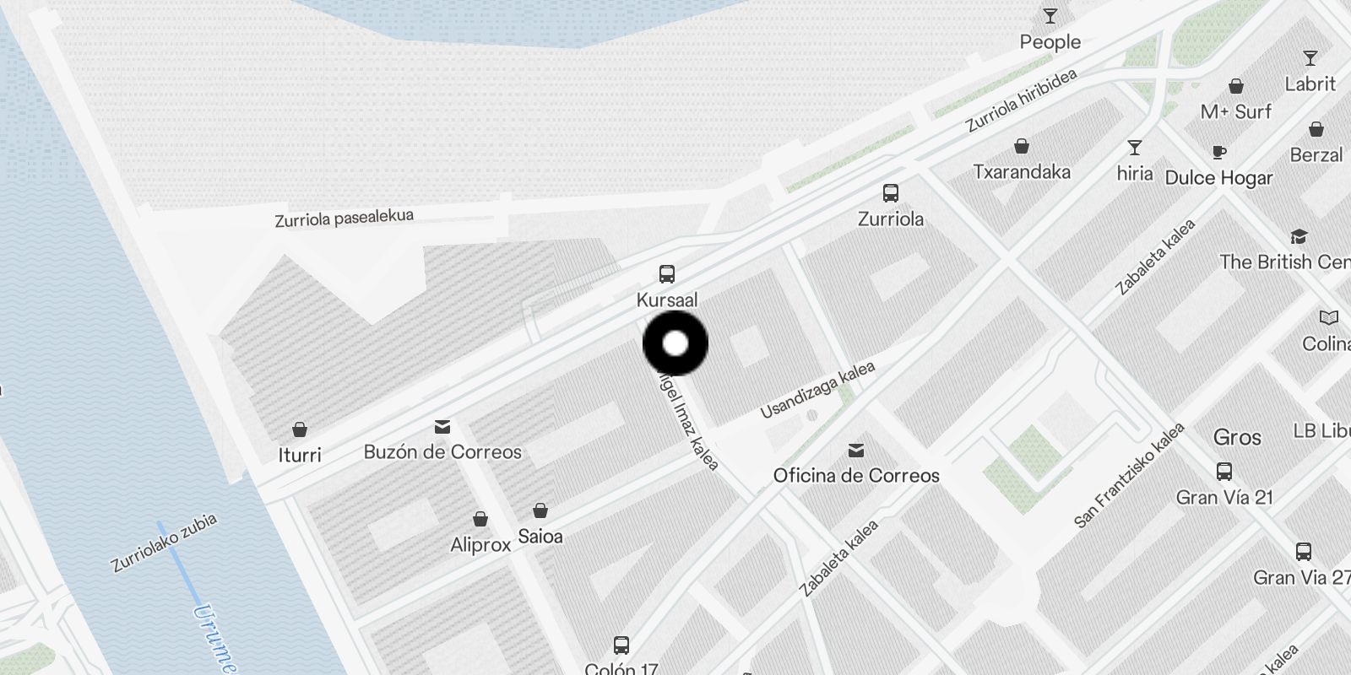The width and height of the screenshot is (1351, 675).
Task: Click the hiria bar cocktail icon
Action: 1135,148
